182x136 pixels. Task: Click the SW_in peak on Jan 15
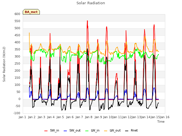point(154,25)
